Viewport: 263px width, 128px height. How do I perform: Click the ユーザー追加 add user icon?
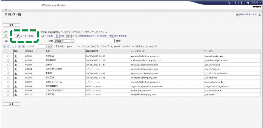click(17, 36)
